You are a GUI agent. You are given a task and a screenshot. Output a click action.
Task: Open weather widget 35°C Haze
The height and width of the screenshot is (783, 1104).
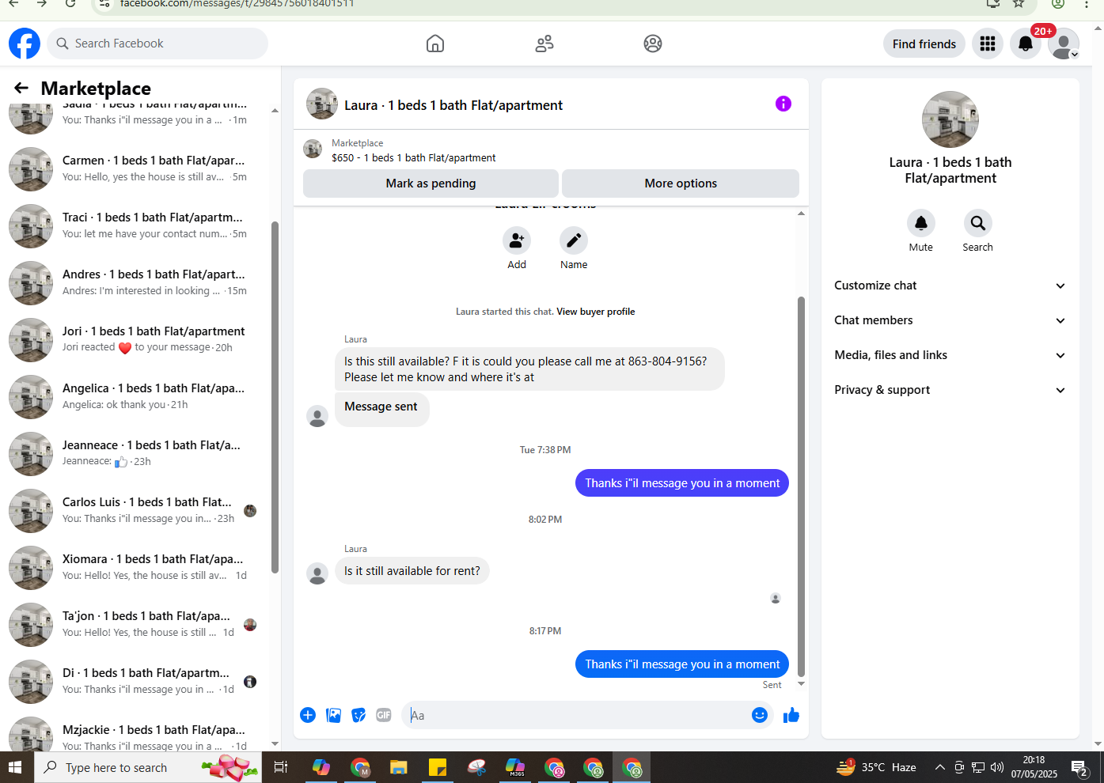877,767
